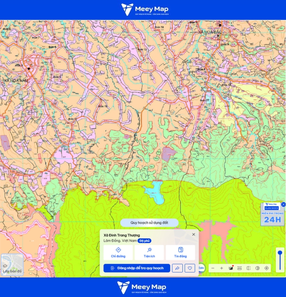Open the map layer icon with red dot
286x297 pixels.
point(231,268)
